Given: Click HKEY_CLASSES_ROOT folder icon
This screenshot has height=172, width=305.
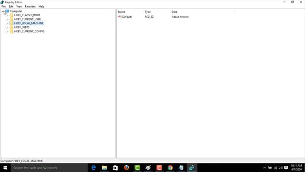Looking at the screenshot, I should (x=11, y=15).
